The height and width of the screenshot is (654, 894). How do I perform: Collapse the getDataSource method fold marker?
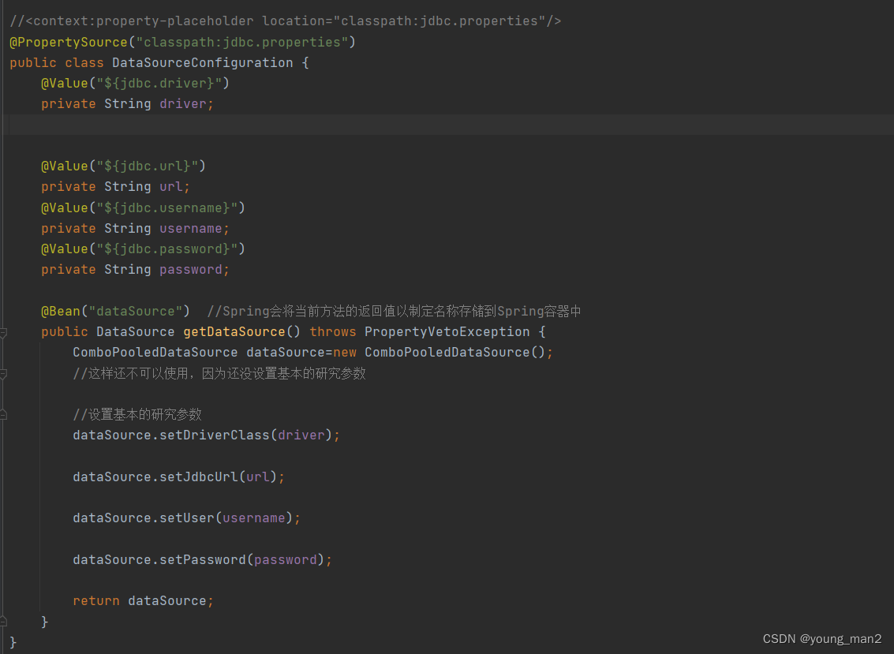(3, 332)
